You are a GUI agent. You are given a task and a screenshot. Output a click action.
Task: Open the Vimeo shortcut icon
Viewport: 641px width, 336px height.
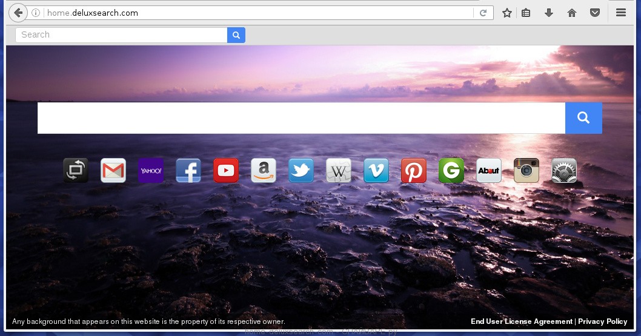click(x=376, y=170)
